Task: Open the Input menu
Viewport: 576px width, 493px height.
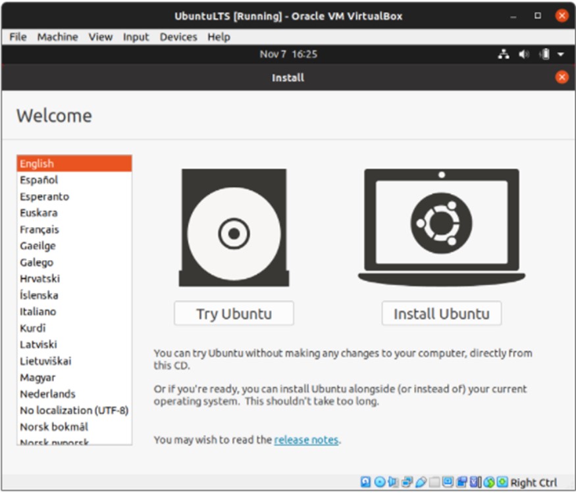Action: point(136,37)
